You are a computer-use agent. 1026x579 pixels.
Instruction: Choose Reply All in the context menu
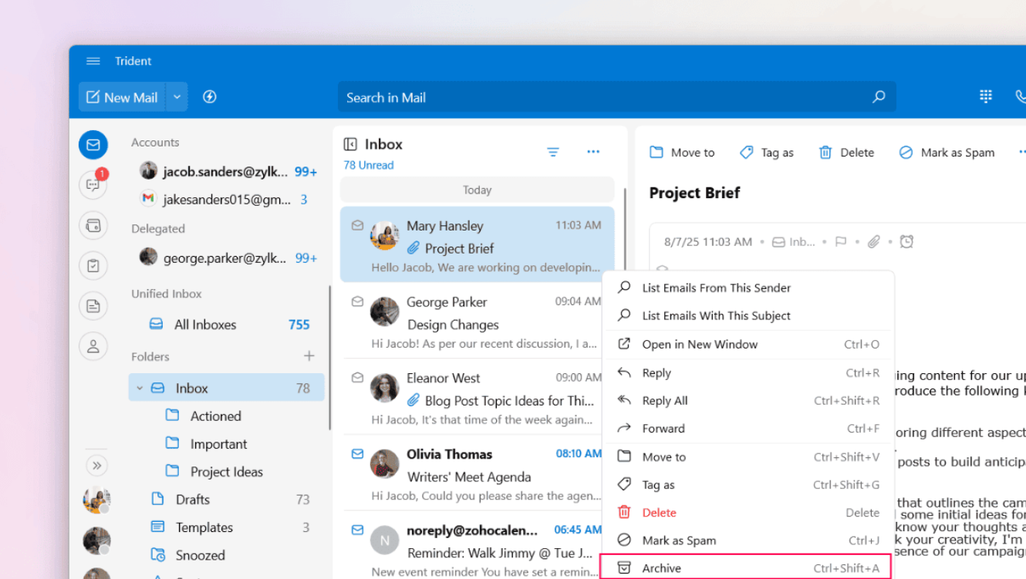tap(747, 401)
